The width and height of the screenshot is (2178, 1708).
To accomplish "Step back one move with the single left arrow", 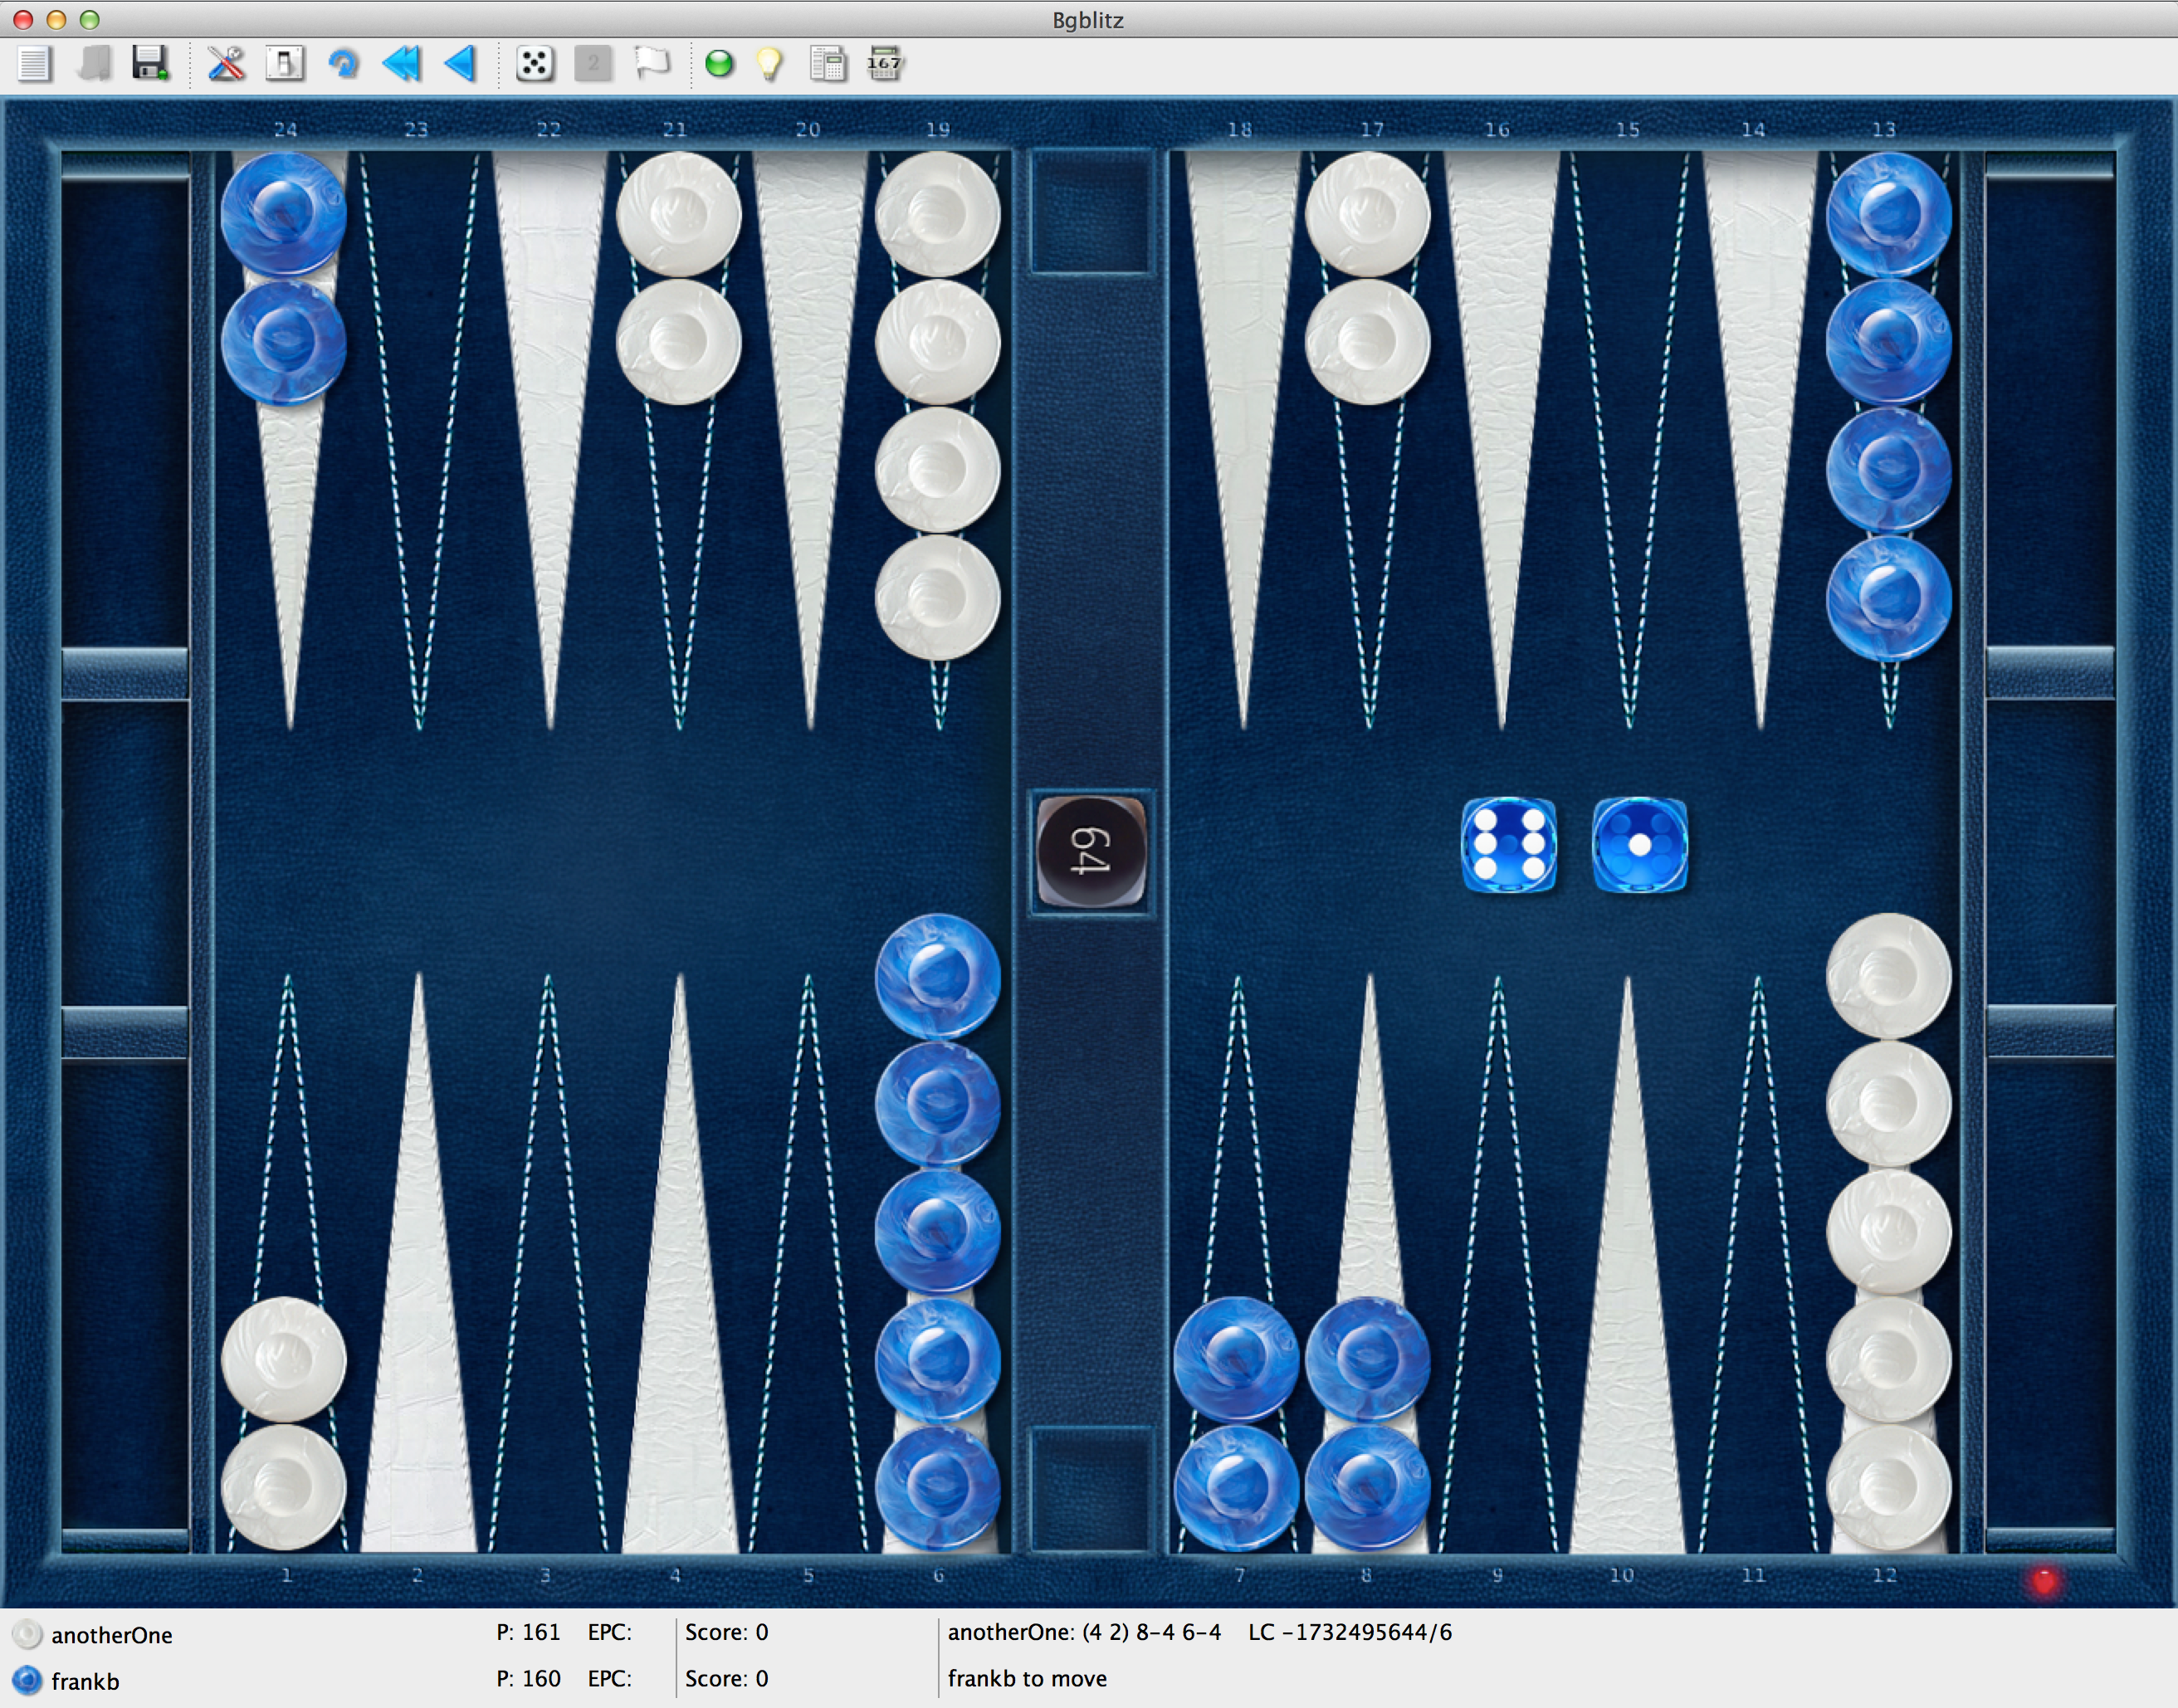I will 460,64.
